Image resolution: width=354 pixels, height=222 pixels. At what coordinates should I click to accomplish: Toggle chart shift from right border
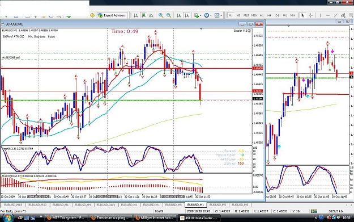187,15
